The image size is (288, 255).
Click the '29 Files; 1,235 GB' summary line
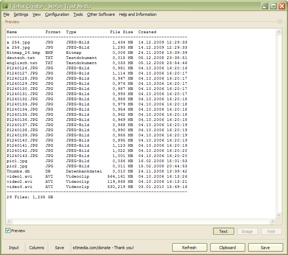point(30,197)
